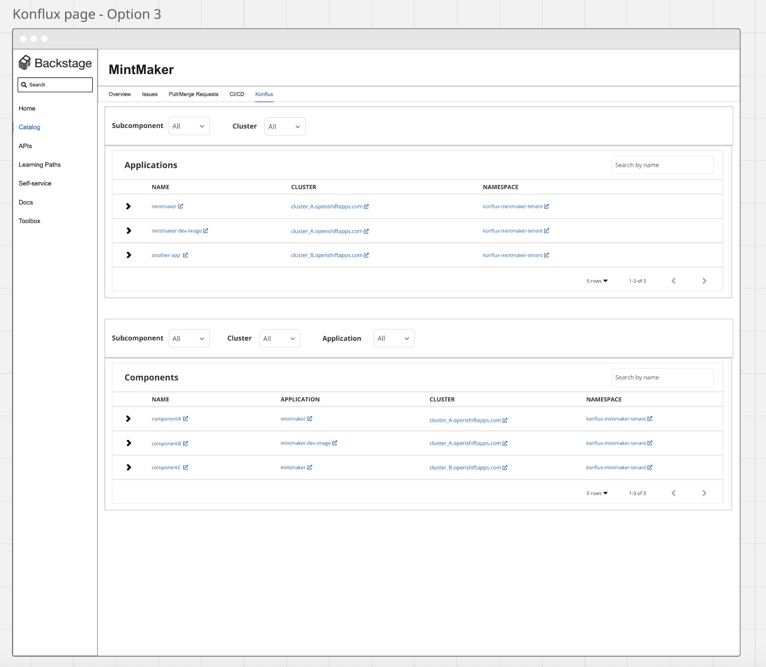Click external link icon next to another-app
The image size is (766, 667).
(x=186, y=255)
